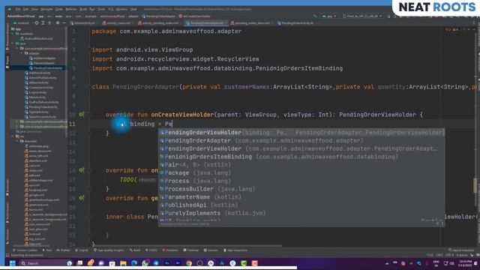Select AddItemAdapter in project tree
This screenshot has height=270, width=480.
42,58
